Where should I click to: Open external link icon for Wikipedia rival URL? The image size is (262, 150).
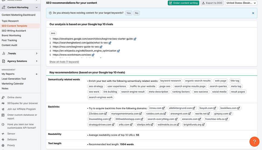(x=119, y=51)
